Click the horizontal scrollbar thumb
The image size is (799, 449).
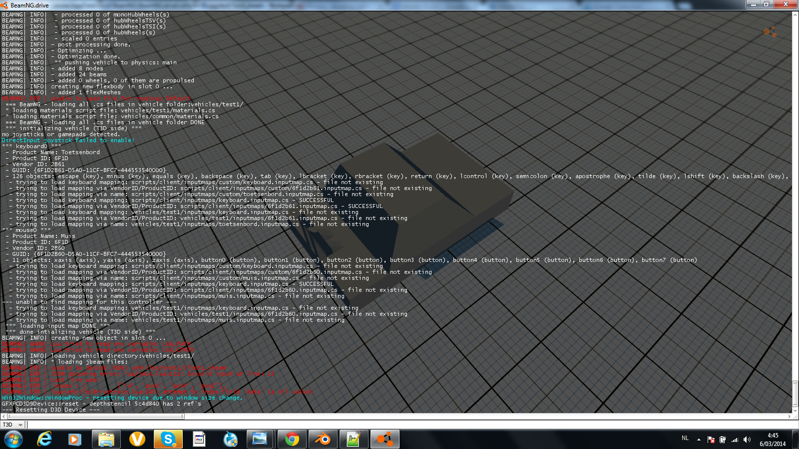click(95, 416)
